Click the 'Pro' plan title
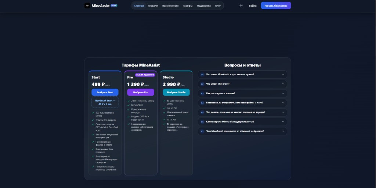The width and height of the screenshot is (376, 188). [130, 77]
